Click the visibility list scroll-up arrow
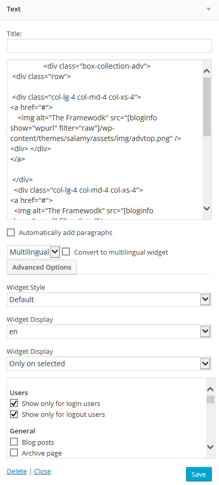The height and width of the screenshot is (485, 219). 210,389
